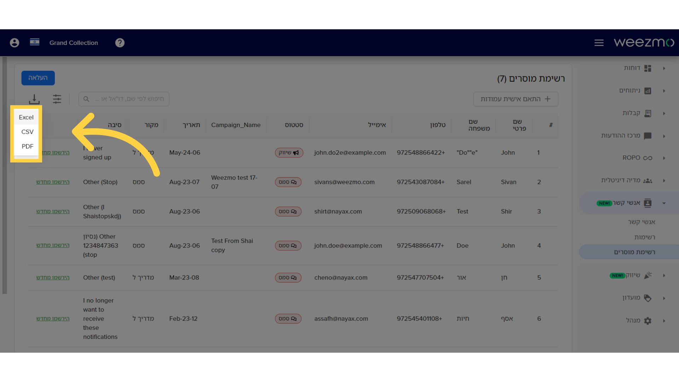Choose Excel from the export menu

(x=26, y=117)
